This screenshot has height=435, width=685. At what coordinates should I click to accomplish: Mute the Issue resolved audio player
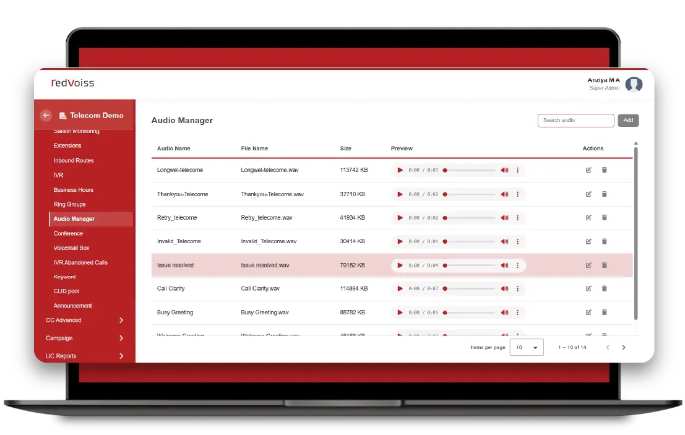504,265
